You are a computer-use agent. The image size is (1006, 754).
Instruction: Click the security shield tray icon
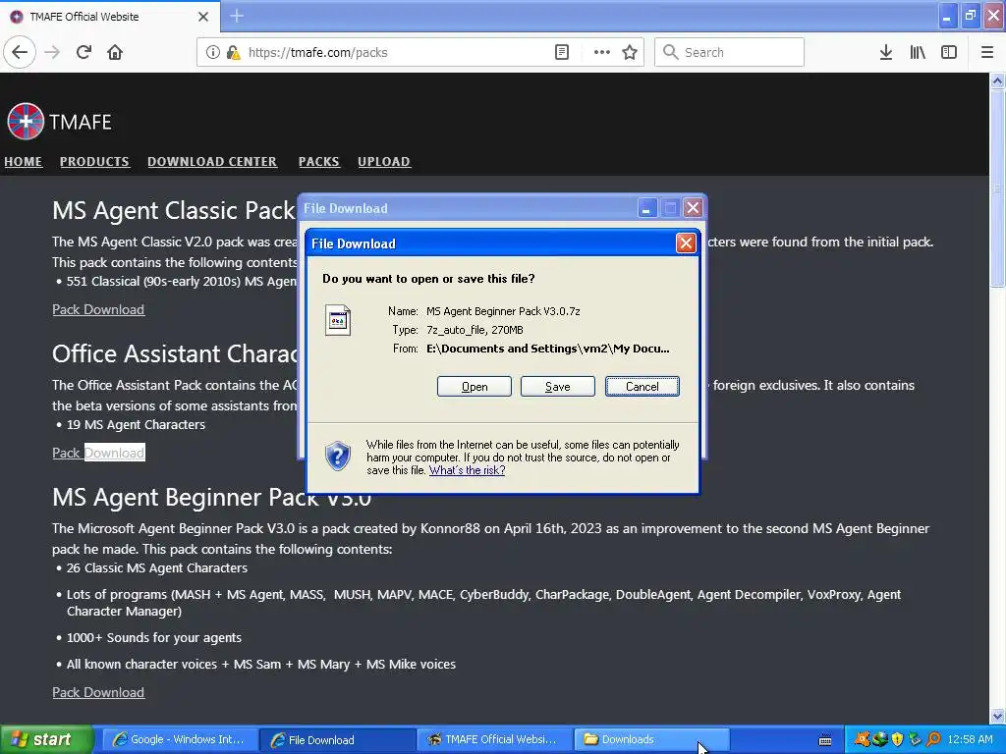pos(897,739)
